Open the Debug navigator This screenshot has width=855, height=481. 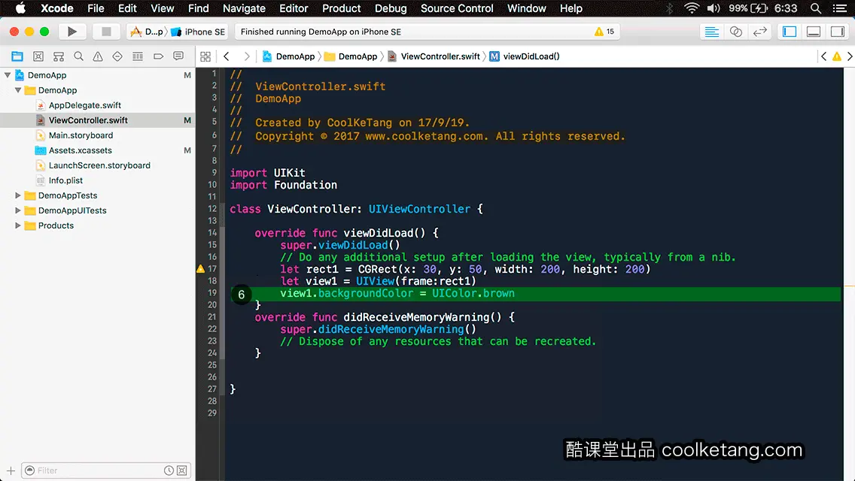[138, 56]
